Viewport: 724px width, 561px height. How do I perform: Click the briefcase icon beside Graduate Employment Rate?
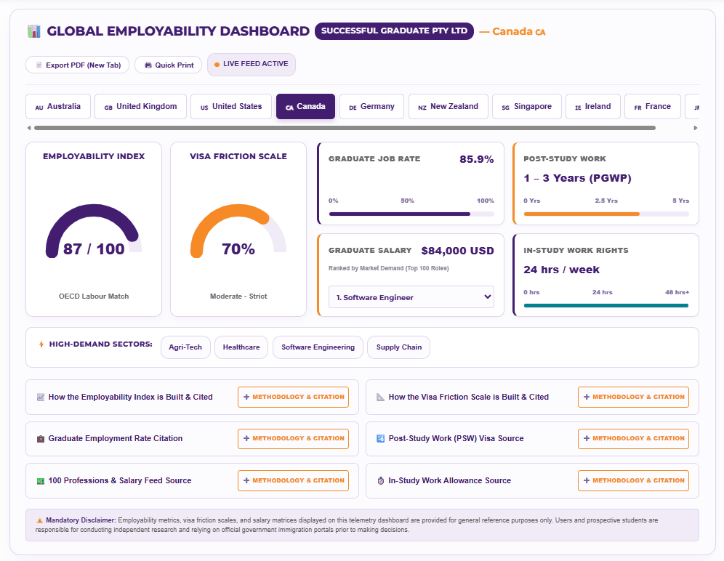point(41,439)
